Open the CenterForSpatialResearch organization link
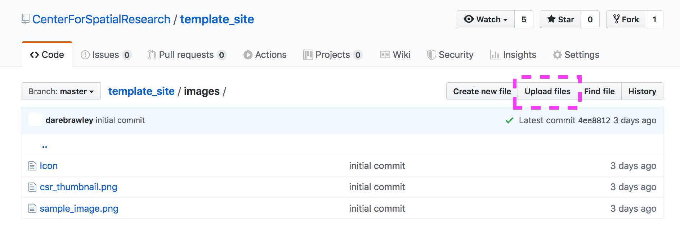The height and width of the screenshot is (225, 680). point(102,19)
